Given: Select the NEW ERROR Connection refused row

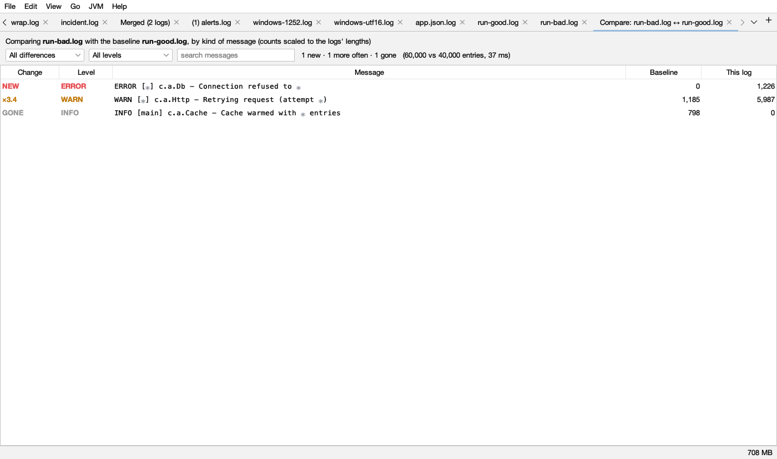Looking at the screenshot, I should [x=389, y=86].
